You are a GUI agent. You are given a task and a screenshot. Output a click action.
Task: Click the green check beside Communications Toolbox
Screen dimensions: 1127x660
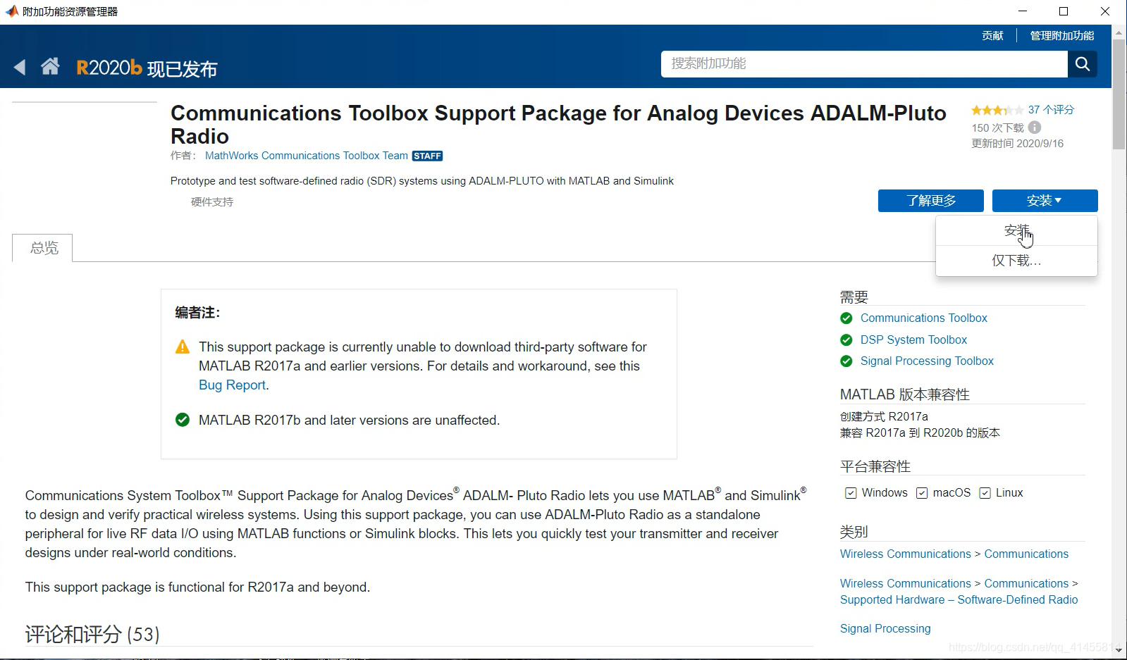pyautogui.click(x=846, y=318)
